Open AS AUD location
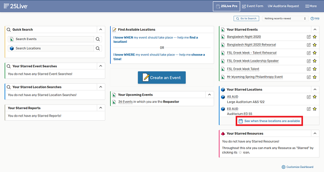The image size is (324, 172). (233, 96)
